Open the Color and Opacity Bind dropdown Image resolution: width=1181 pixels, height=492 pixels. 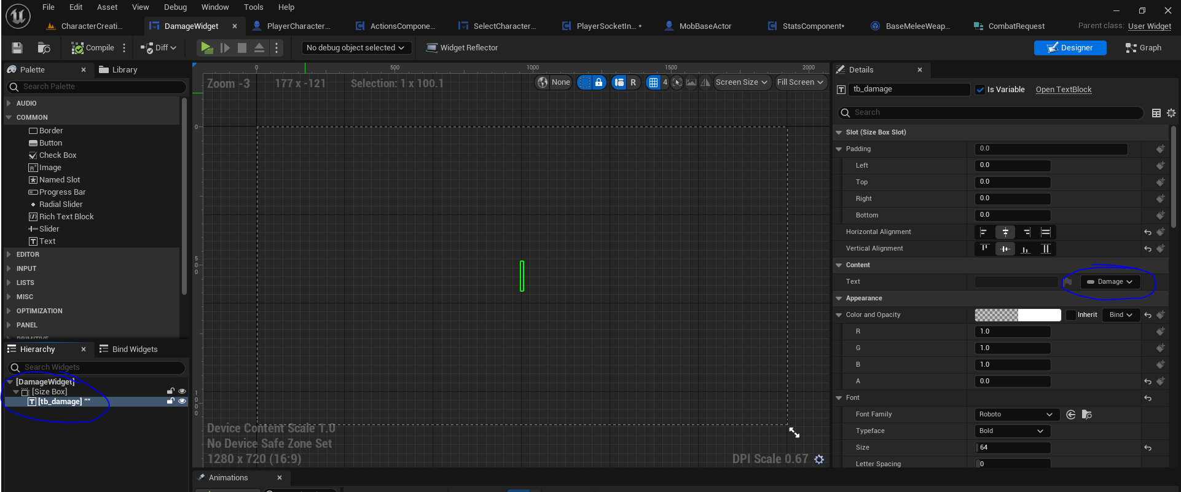pos(1121,315)
